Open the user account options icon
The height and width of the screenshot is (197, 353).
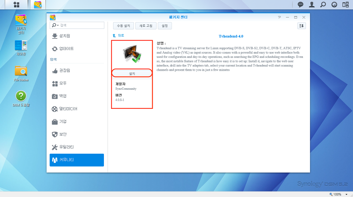click(312, 5)
